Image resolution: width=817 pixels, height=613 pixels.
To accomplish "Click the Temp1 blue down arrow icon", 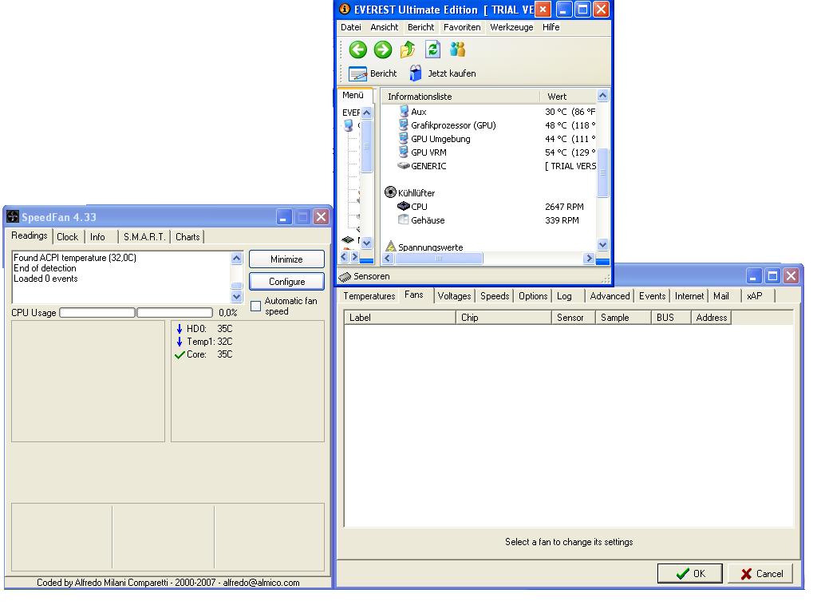I will (x=180, y=342).
